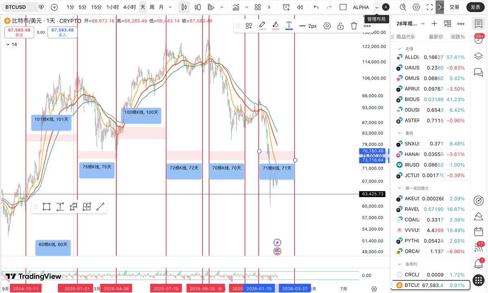The image size is (488, 293).
Task: Toggle fullscreen mode icon
Action: tap(430, 7)
